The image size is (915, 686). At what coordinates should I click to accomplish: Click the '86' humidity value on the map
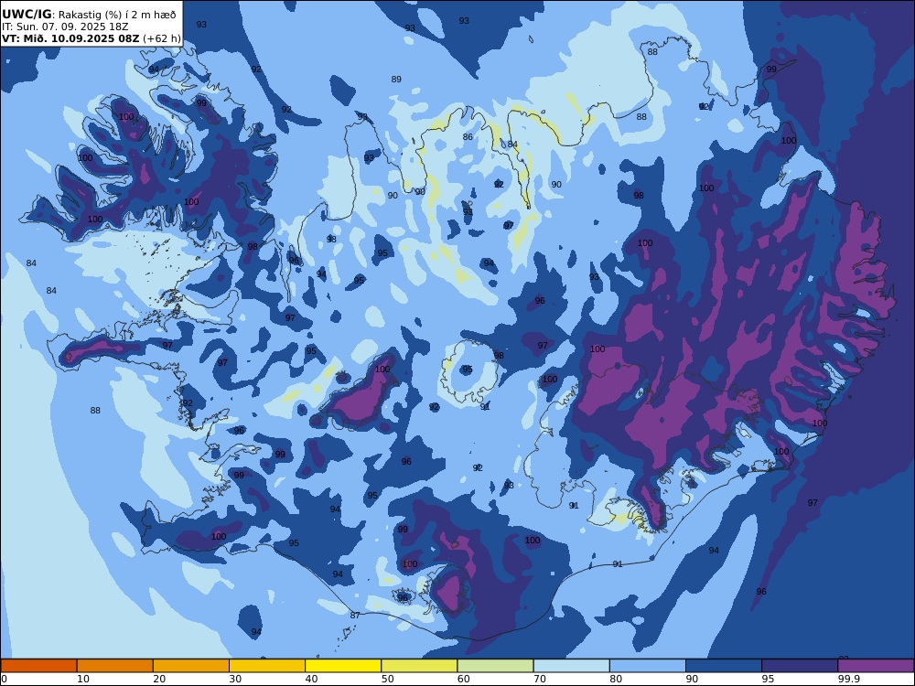(468, 137)
